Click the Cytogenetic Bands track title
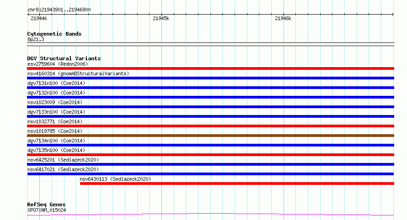Image resolution: width=407 pixels, height=220 pixels. coord(54,34)
